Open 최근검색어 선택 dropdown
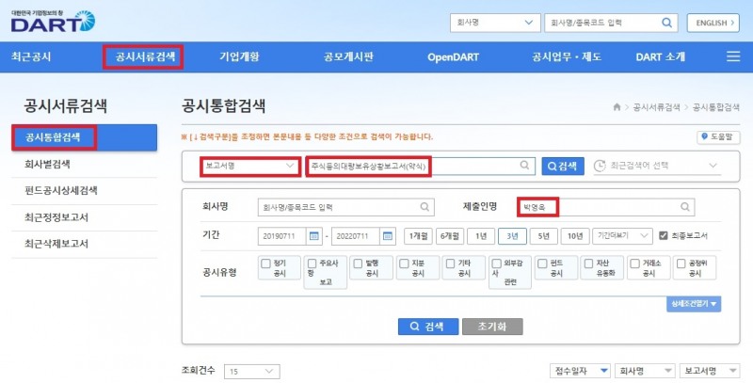 click(656, 166)
